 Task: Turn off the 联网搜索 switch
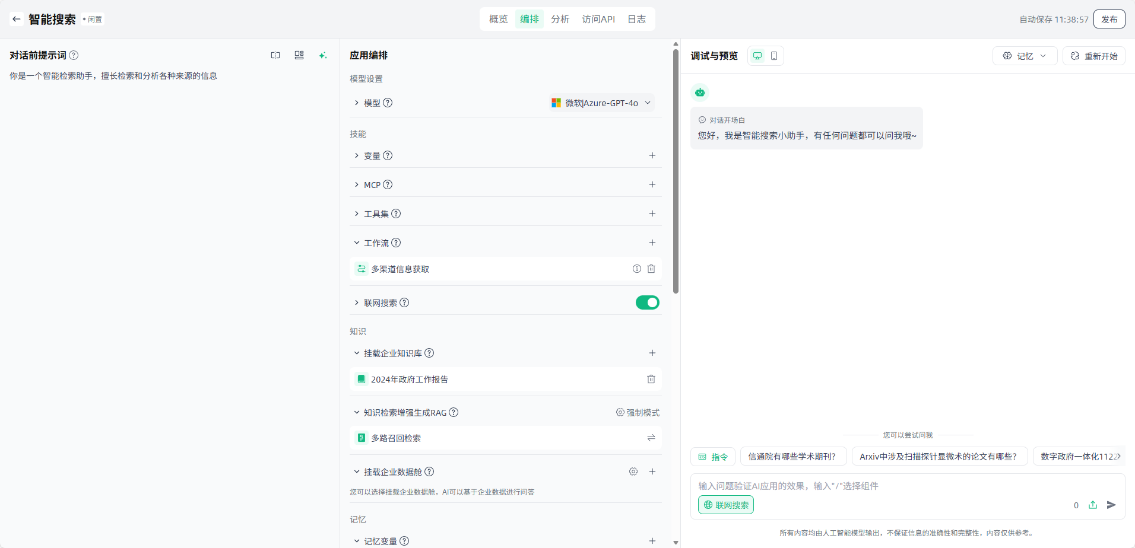[x=647, y=302]
